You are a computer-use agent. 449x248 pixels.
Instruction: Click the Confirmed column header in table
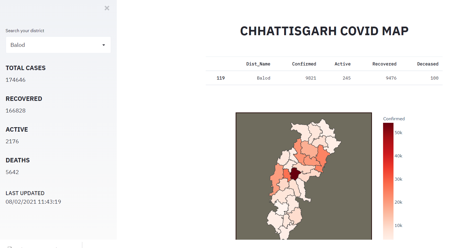pyautogui.click(x=304, y=64)
